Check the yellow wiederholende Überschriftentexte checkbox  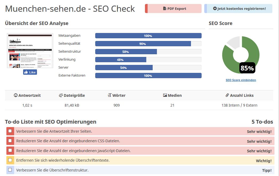(x=10, y=160)
